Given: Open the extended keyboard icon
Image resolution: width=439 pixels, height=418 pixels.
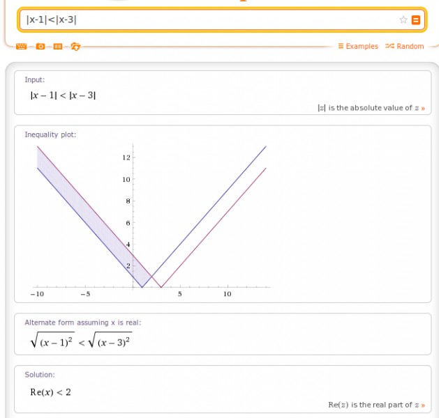Looking at the screenshot, I should click(x=21, y=47).
